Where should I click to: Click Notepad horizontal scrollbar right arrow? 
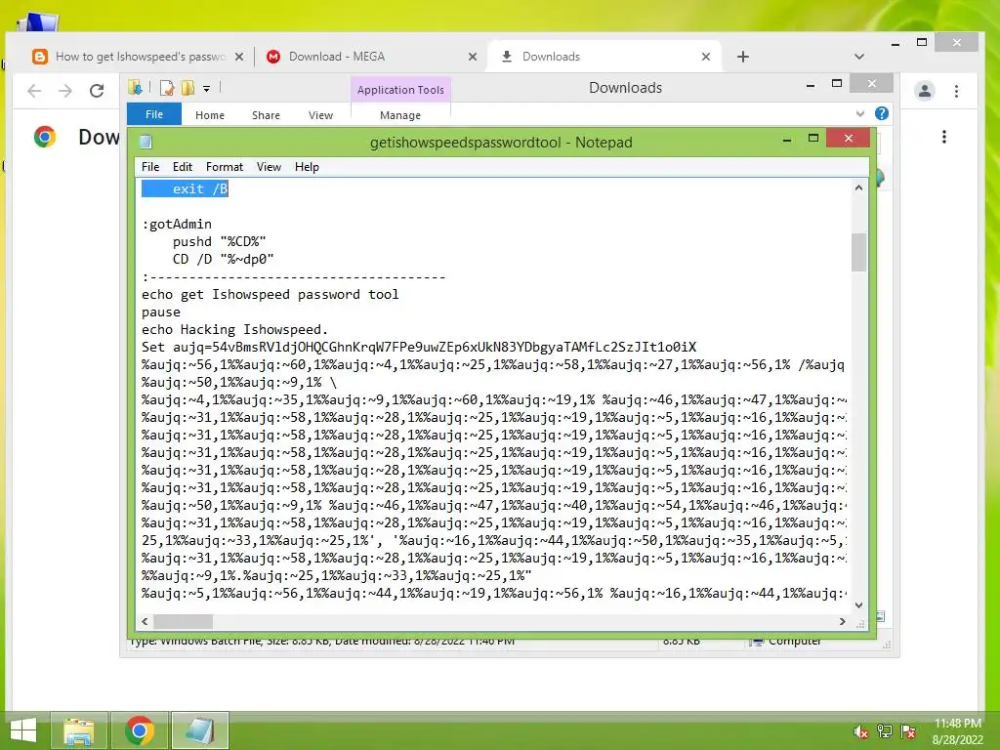click(843, 621)
